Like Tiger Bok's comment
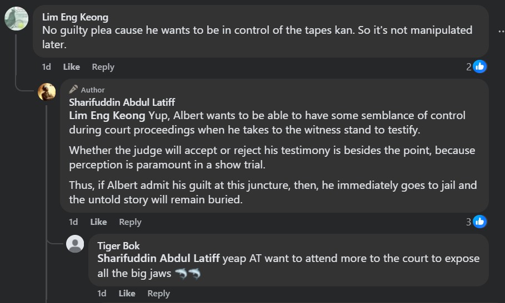The height and width of the screenshot is (303, 505). [127, 293]
